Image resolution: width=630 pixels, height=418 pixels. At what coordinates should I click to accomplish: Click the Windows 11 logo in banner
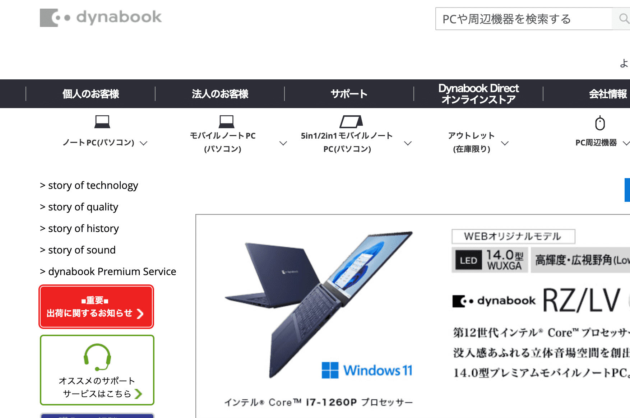pyautogui.click(x=367, y=370)
